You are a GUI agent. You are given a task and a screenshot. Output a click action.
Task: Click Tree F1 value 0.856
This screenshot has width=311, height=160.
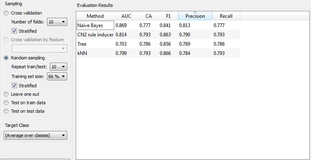click(165, 44)
